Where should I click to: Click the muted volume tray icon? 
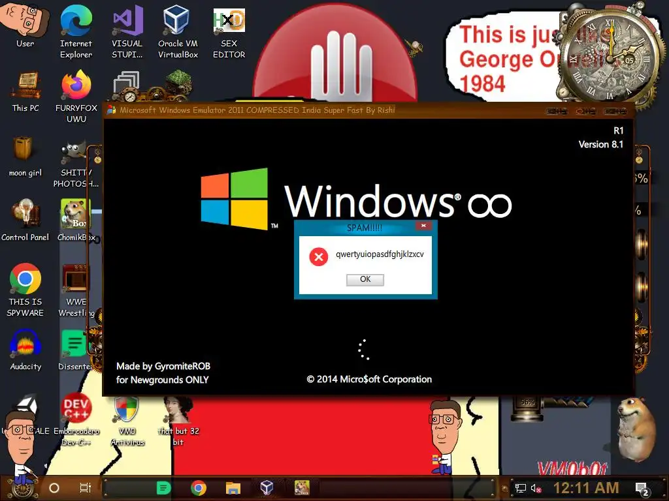536,488
